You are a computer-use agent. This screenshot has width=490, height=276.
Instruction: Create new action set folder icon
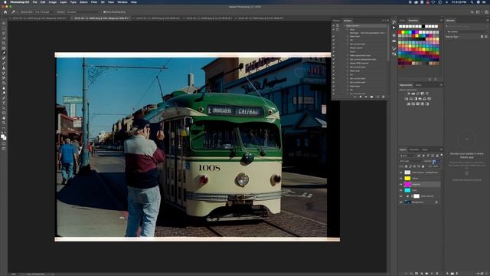point(371,97)
